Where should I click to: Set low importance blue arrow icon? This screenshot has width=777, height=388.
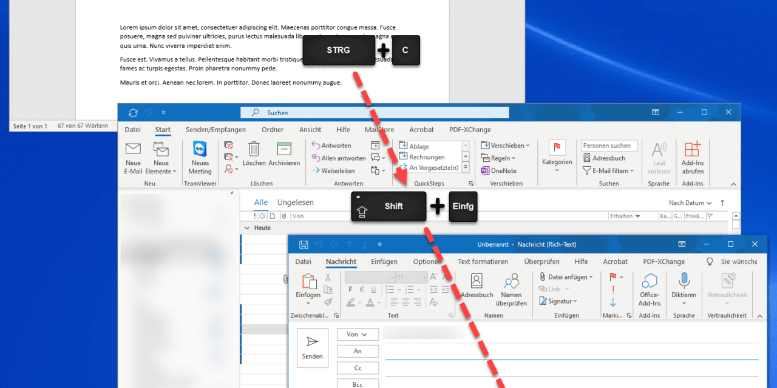613,302
